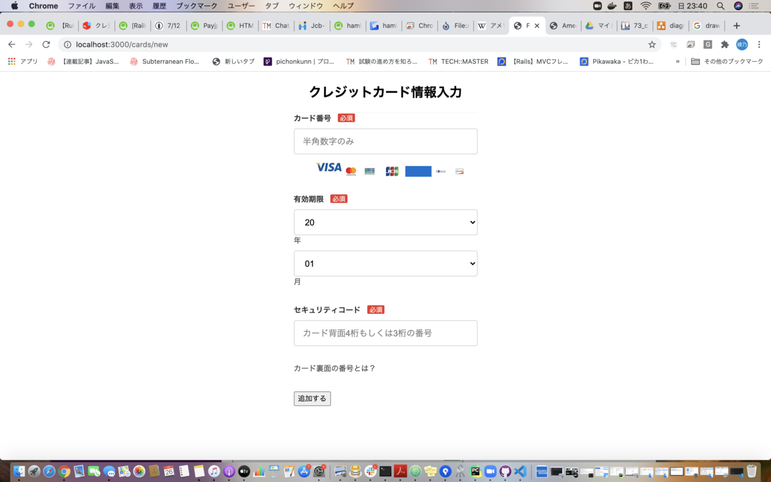771x482 pixels.
Task: Launch Safari from the Dock
Action: [49, 472]
